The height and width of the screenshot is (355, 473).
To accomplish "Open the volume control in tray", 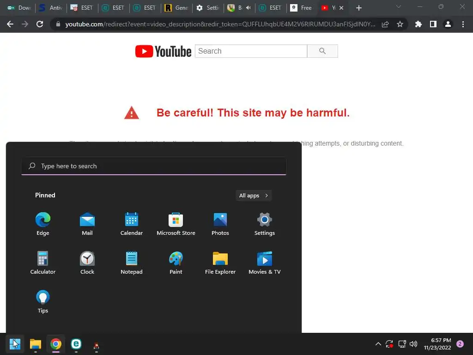I will click(413, 344).
